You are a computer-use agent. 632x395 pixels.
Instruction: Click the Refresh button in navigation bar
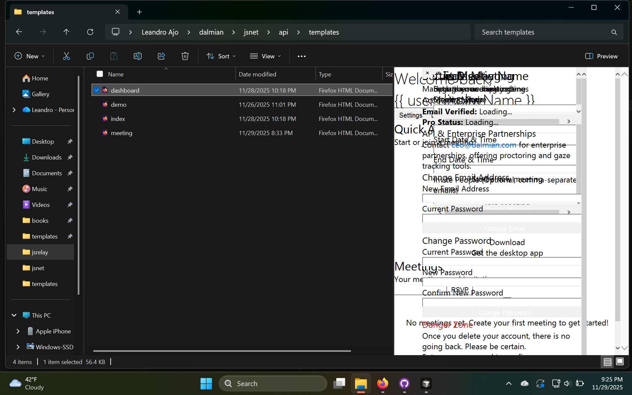90,32
